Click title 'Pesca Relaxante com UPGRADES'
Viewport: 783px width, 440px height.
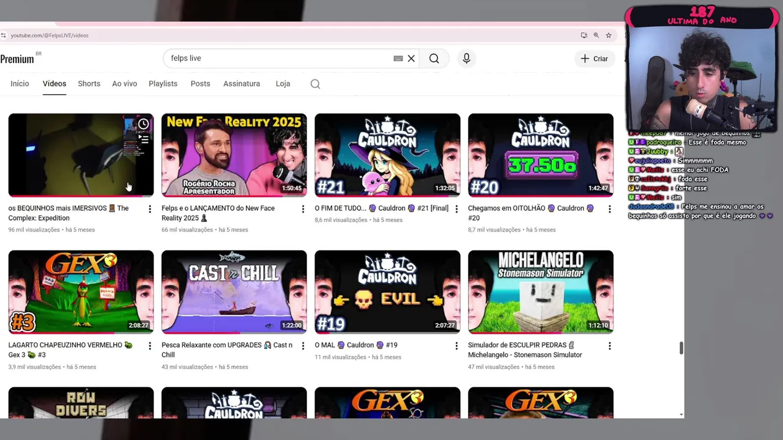[x=227, y=350]
